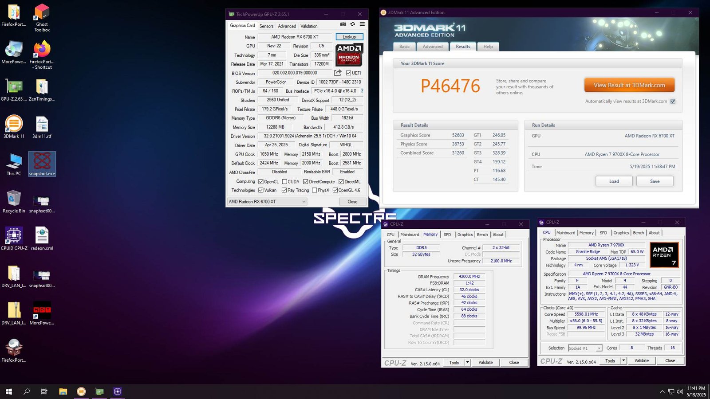Click the taskbar clock and date
710x399 pixels.
(696, 391)
